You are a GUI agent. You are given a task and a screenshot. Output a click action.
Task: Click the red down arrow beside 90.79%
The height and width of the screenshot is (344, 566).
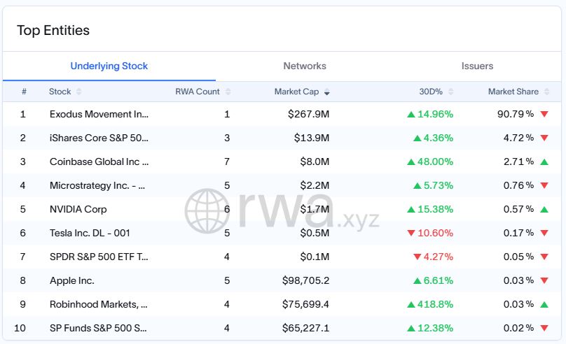click(x=544, y=114)
